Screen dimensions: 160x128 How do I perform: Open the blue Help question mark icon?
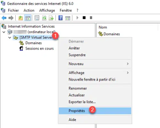[60, 18]
